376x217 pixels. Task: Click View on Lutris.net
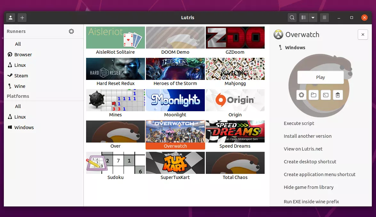[x=303, y=149]
